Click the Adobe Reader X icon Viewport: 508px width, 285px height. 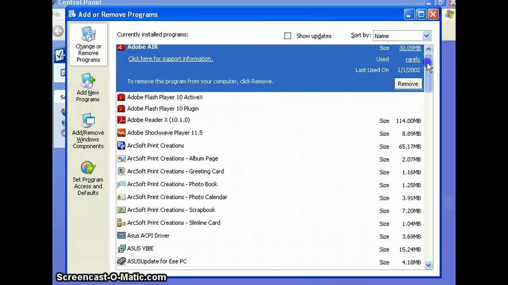(x=121, y=120)
